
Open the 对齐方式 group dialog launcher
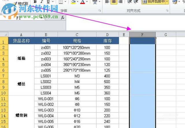pos(167,11)
